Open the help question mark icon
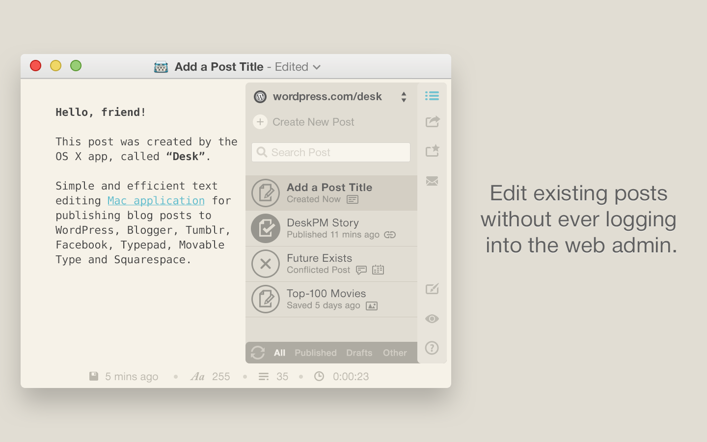This screenshot has height=442, width=707. click(432, 348)
